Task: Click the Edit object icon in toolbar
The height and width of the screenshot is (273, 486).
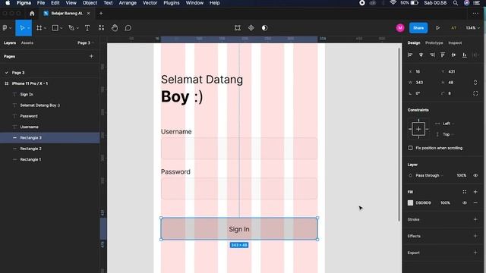Action: tap(238, 28)
